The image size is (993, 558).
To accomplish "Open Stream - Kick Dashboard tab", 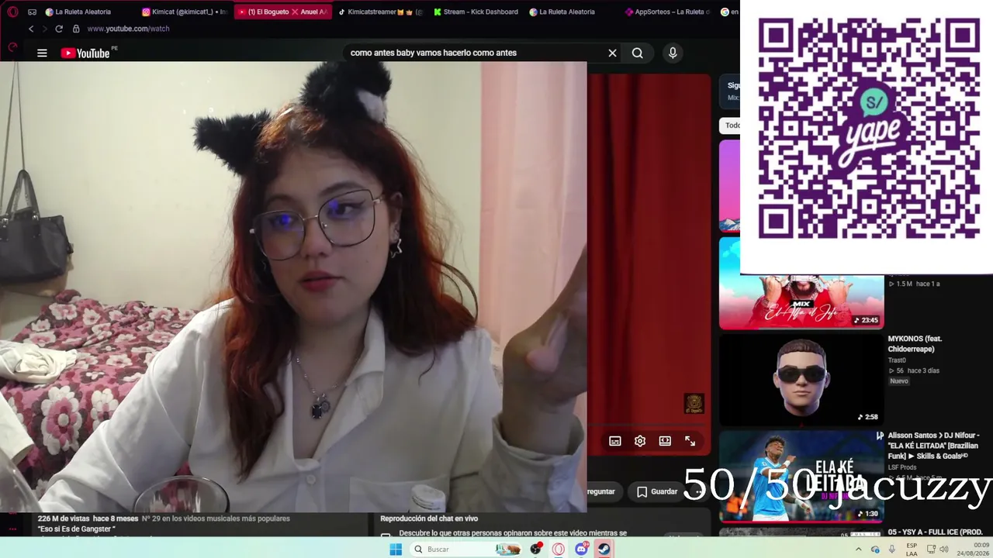I will coord(476,12).
